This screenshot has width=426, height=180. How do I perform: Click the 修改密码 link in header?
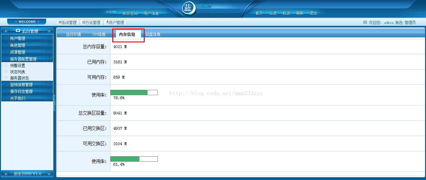(x=130, y=13)
